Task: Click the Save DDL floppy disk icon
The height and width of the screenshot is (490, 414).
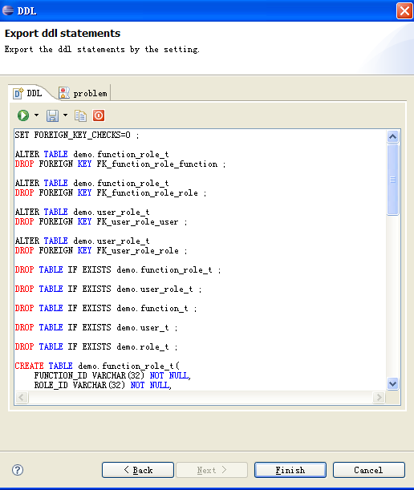Action: point(52,115)
